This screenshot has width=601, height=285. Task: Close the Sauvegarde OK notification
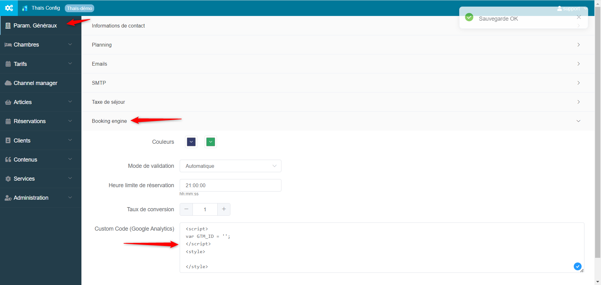point(579,17)
